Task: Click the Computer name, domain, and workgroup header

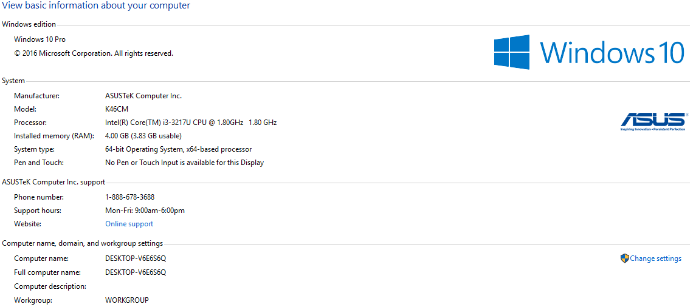Action: point(82,243)
